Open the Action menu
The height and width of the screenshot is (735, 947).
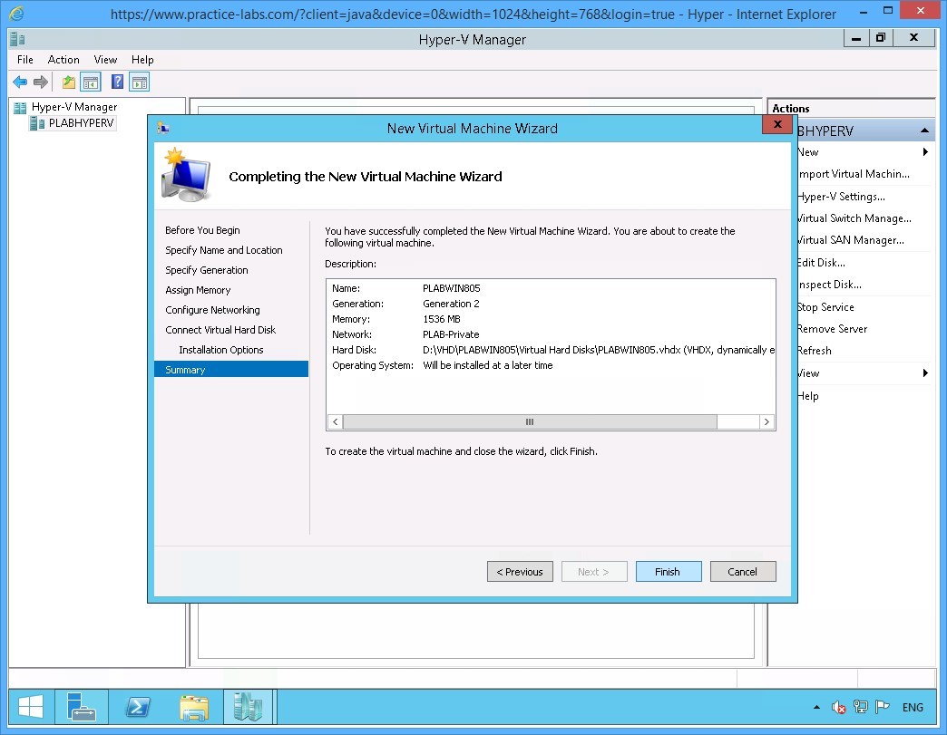coord(63,59)
